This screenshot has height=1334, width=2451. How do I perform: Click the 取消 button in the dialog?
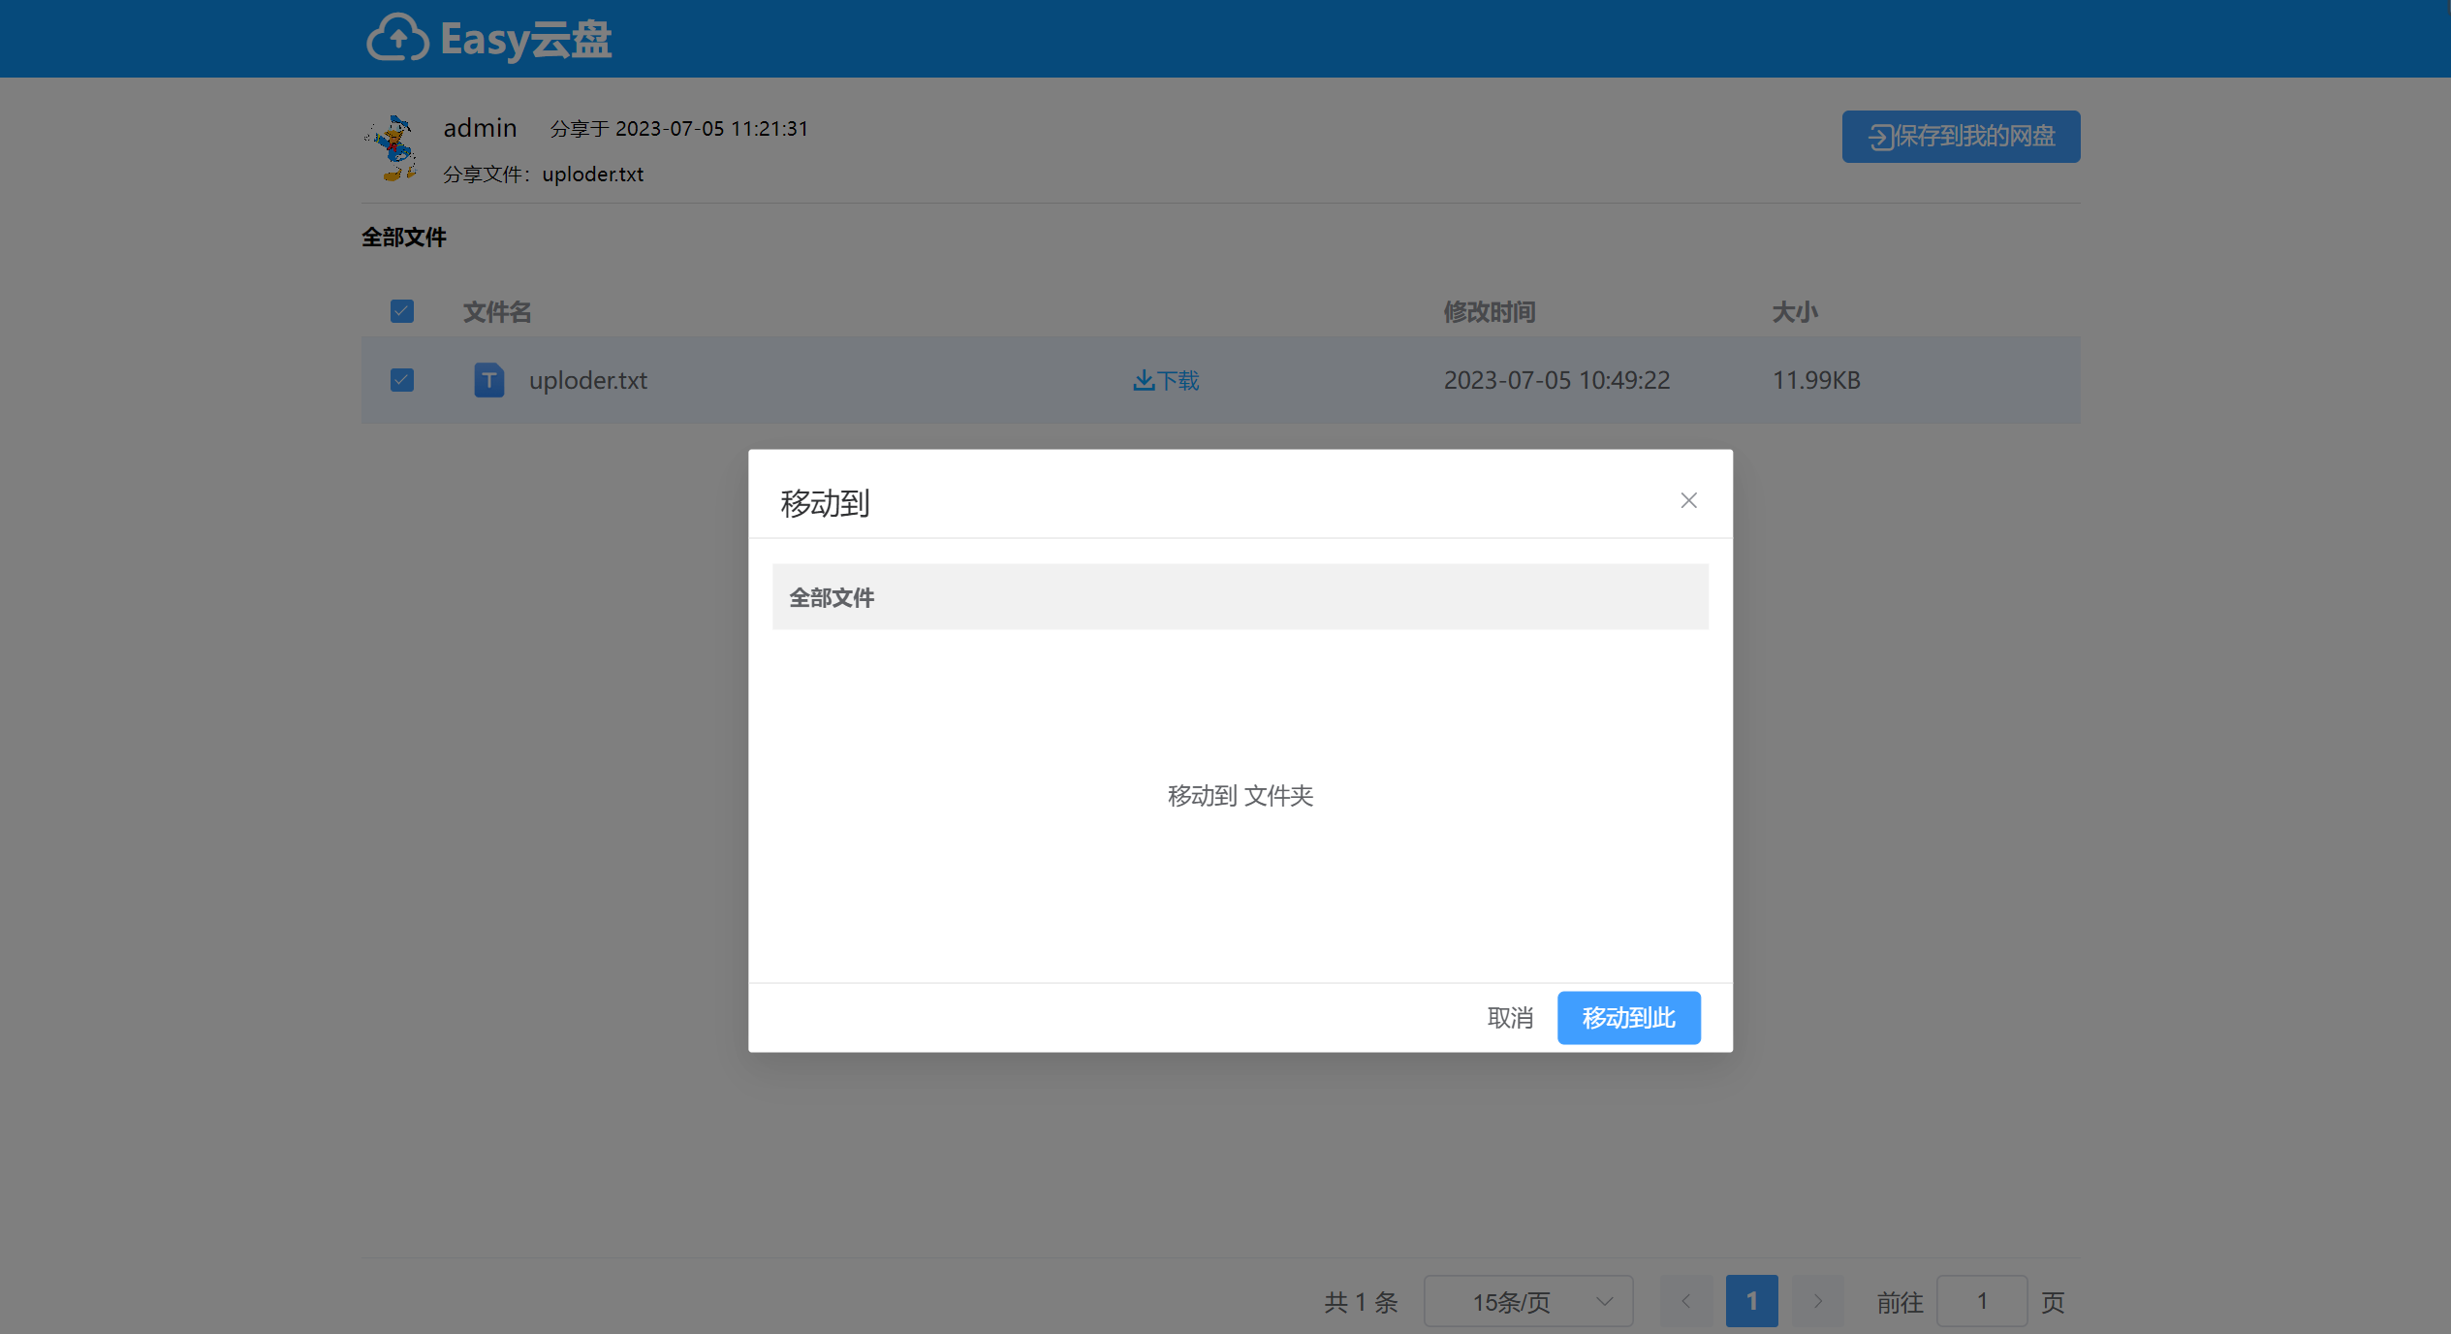tap(1509, 1018)
